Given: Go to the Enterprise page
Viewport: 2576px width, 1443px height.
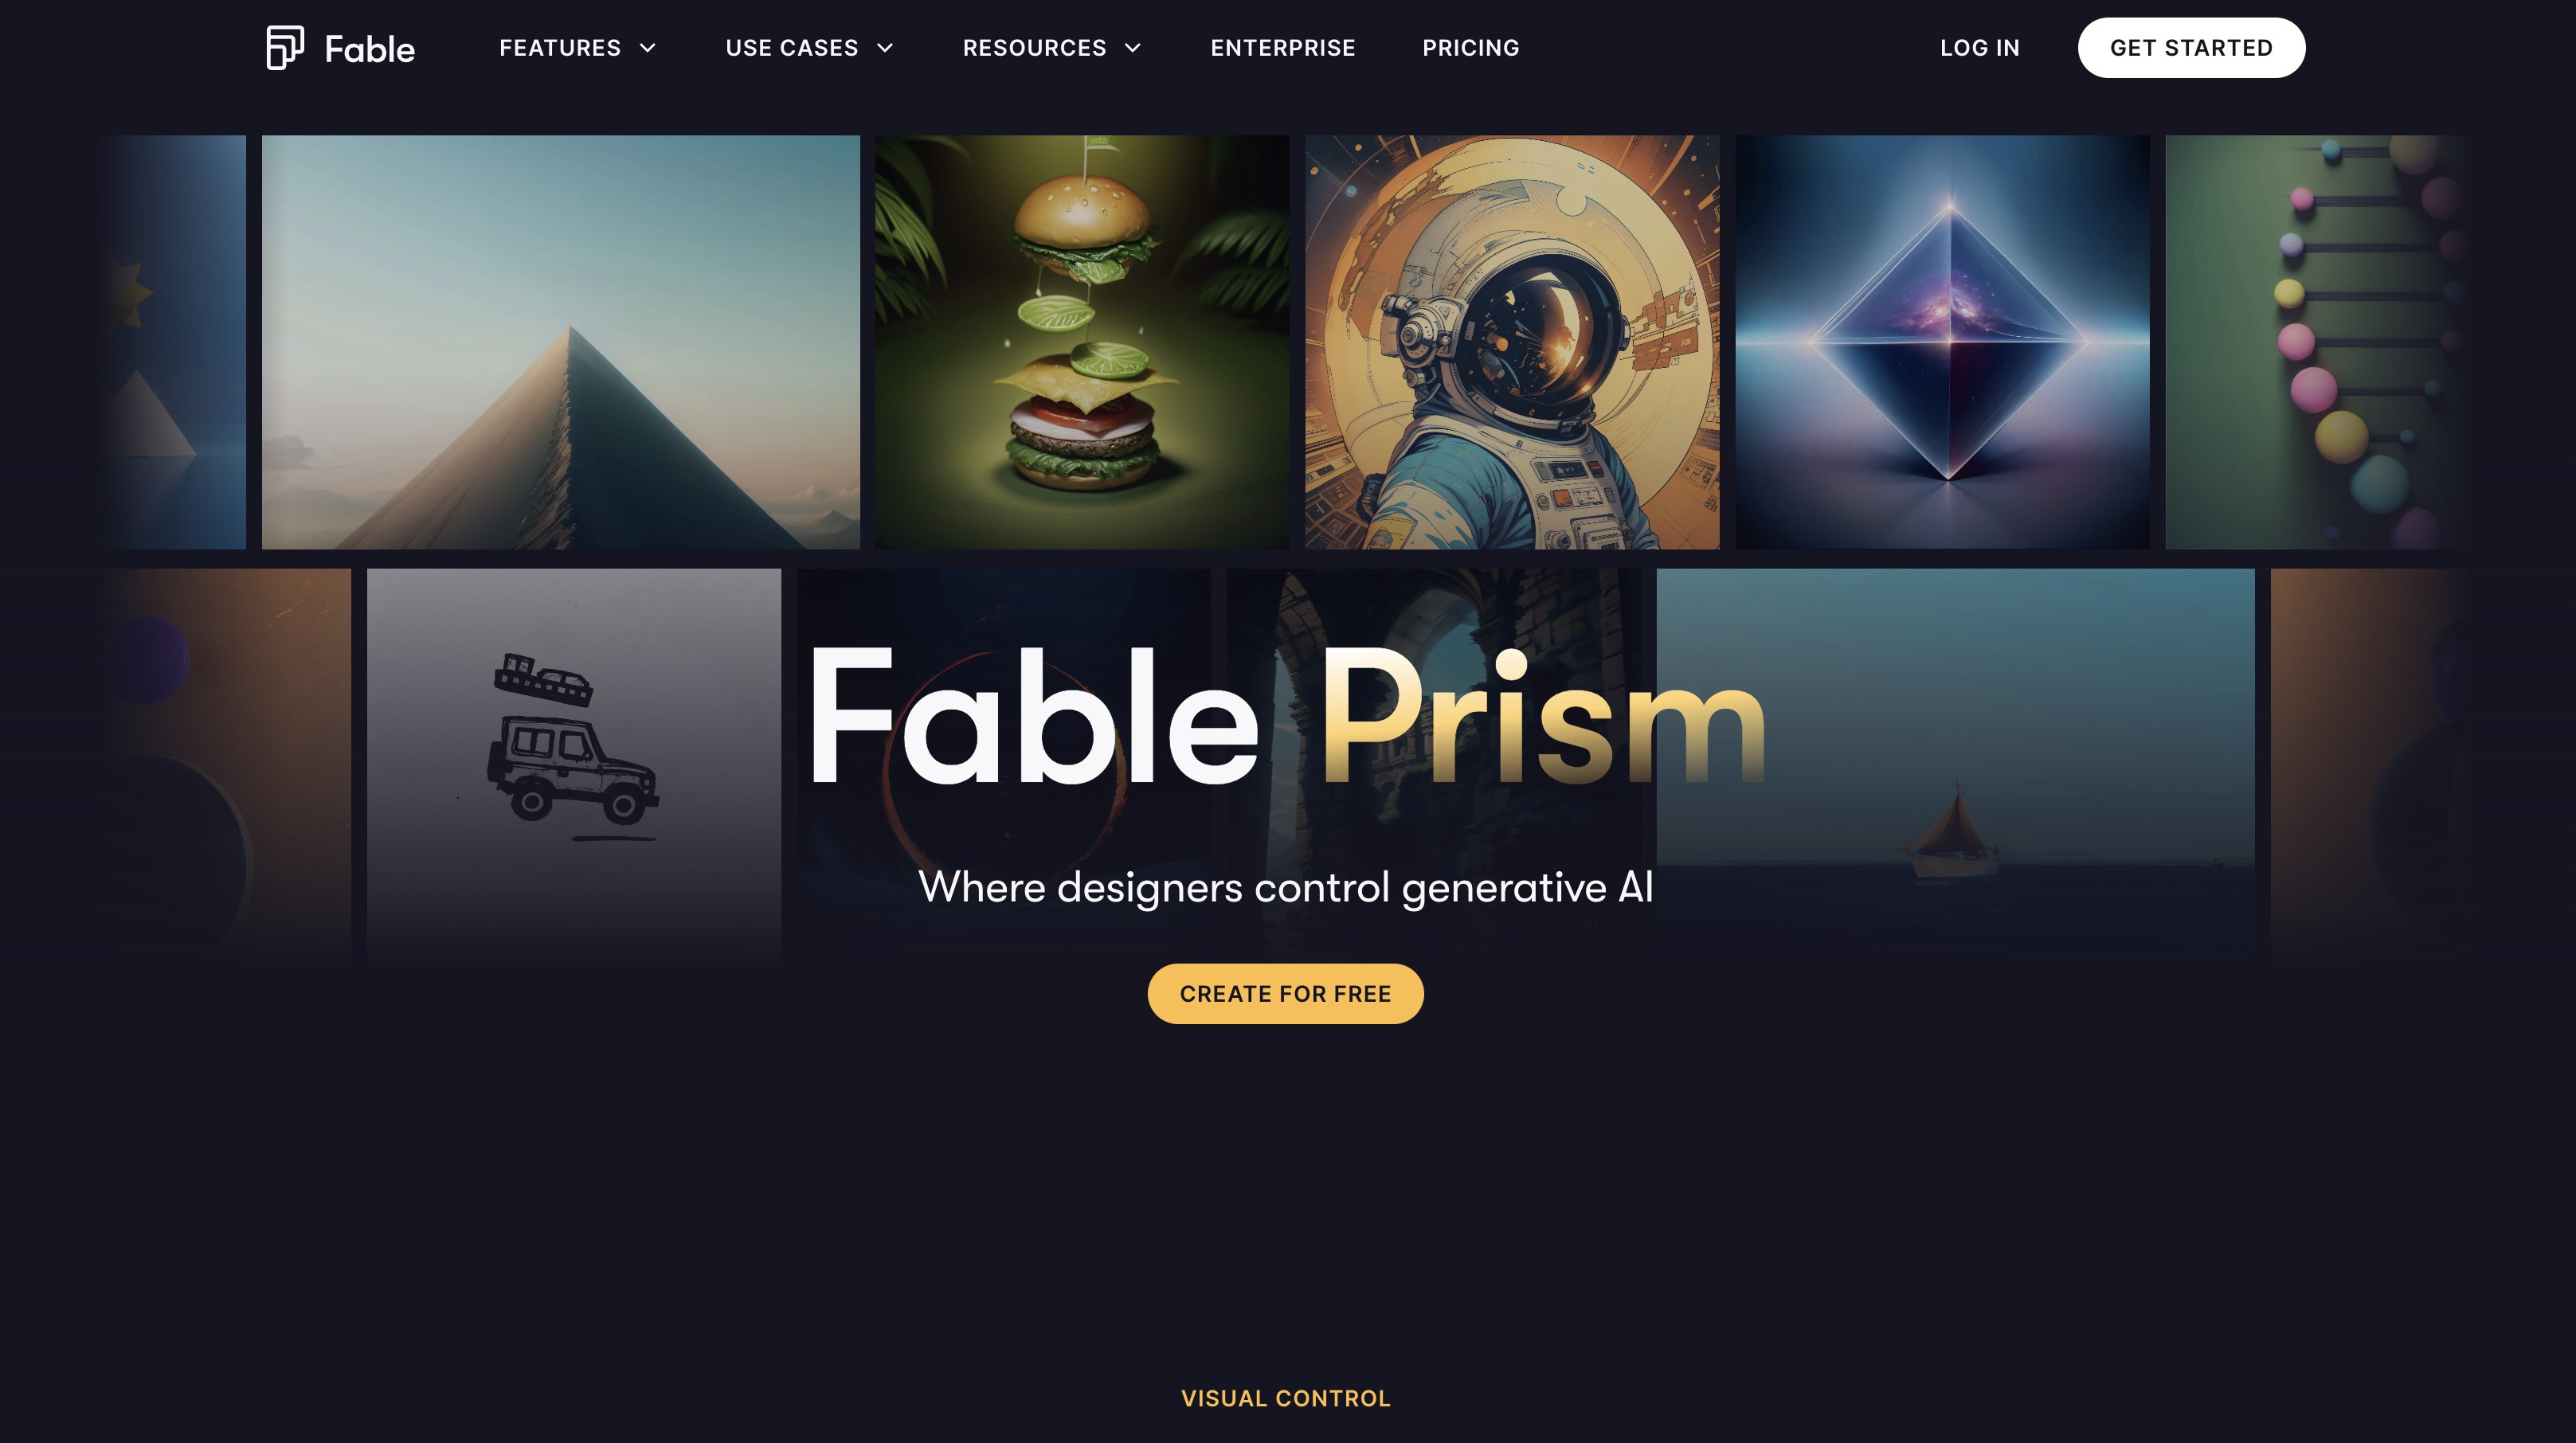Looking at the screenshot, I should 1283,48.
